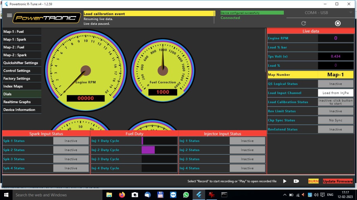Open TeamViewer from the taskbar

point(173,195)
